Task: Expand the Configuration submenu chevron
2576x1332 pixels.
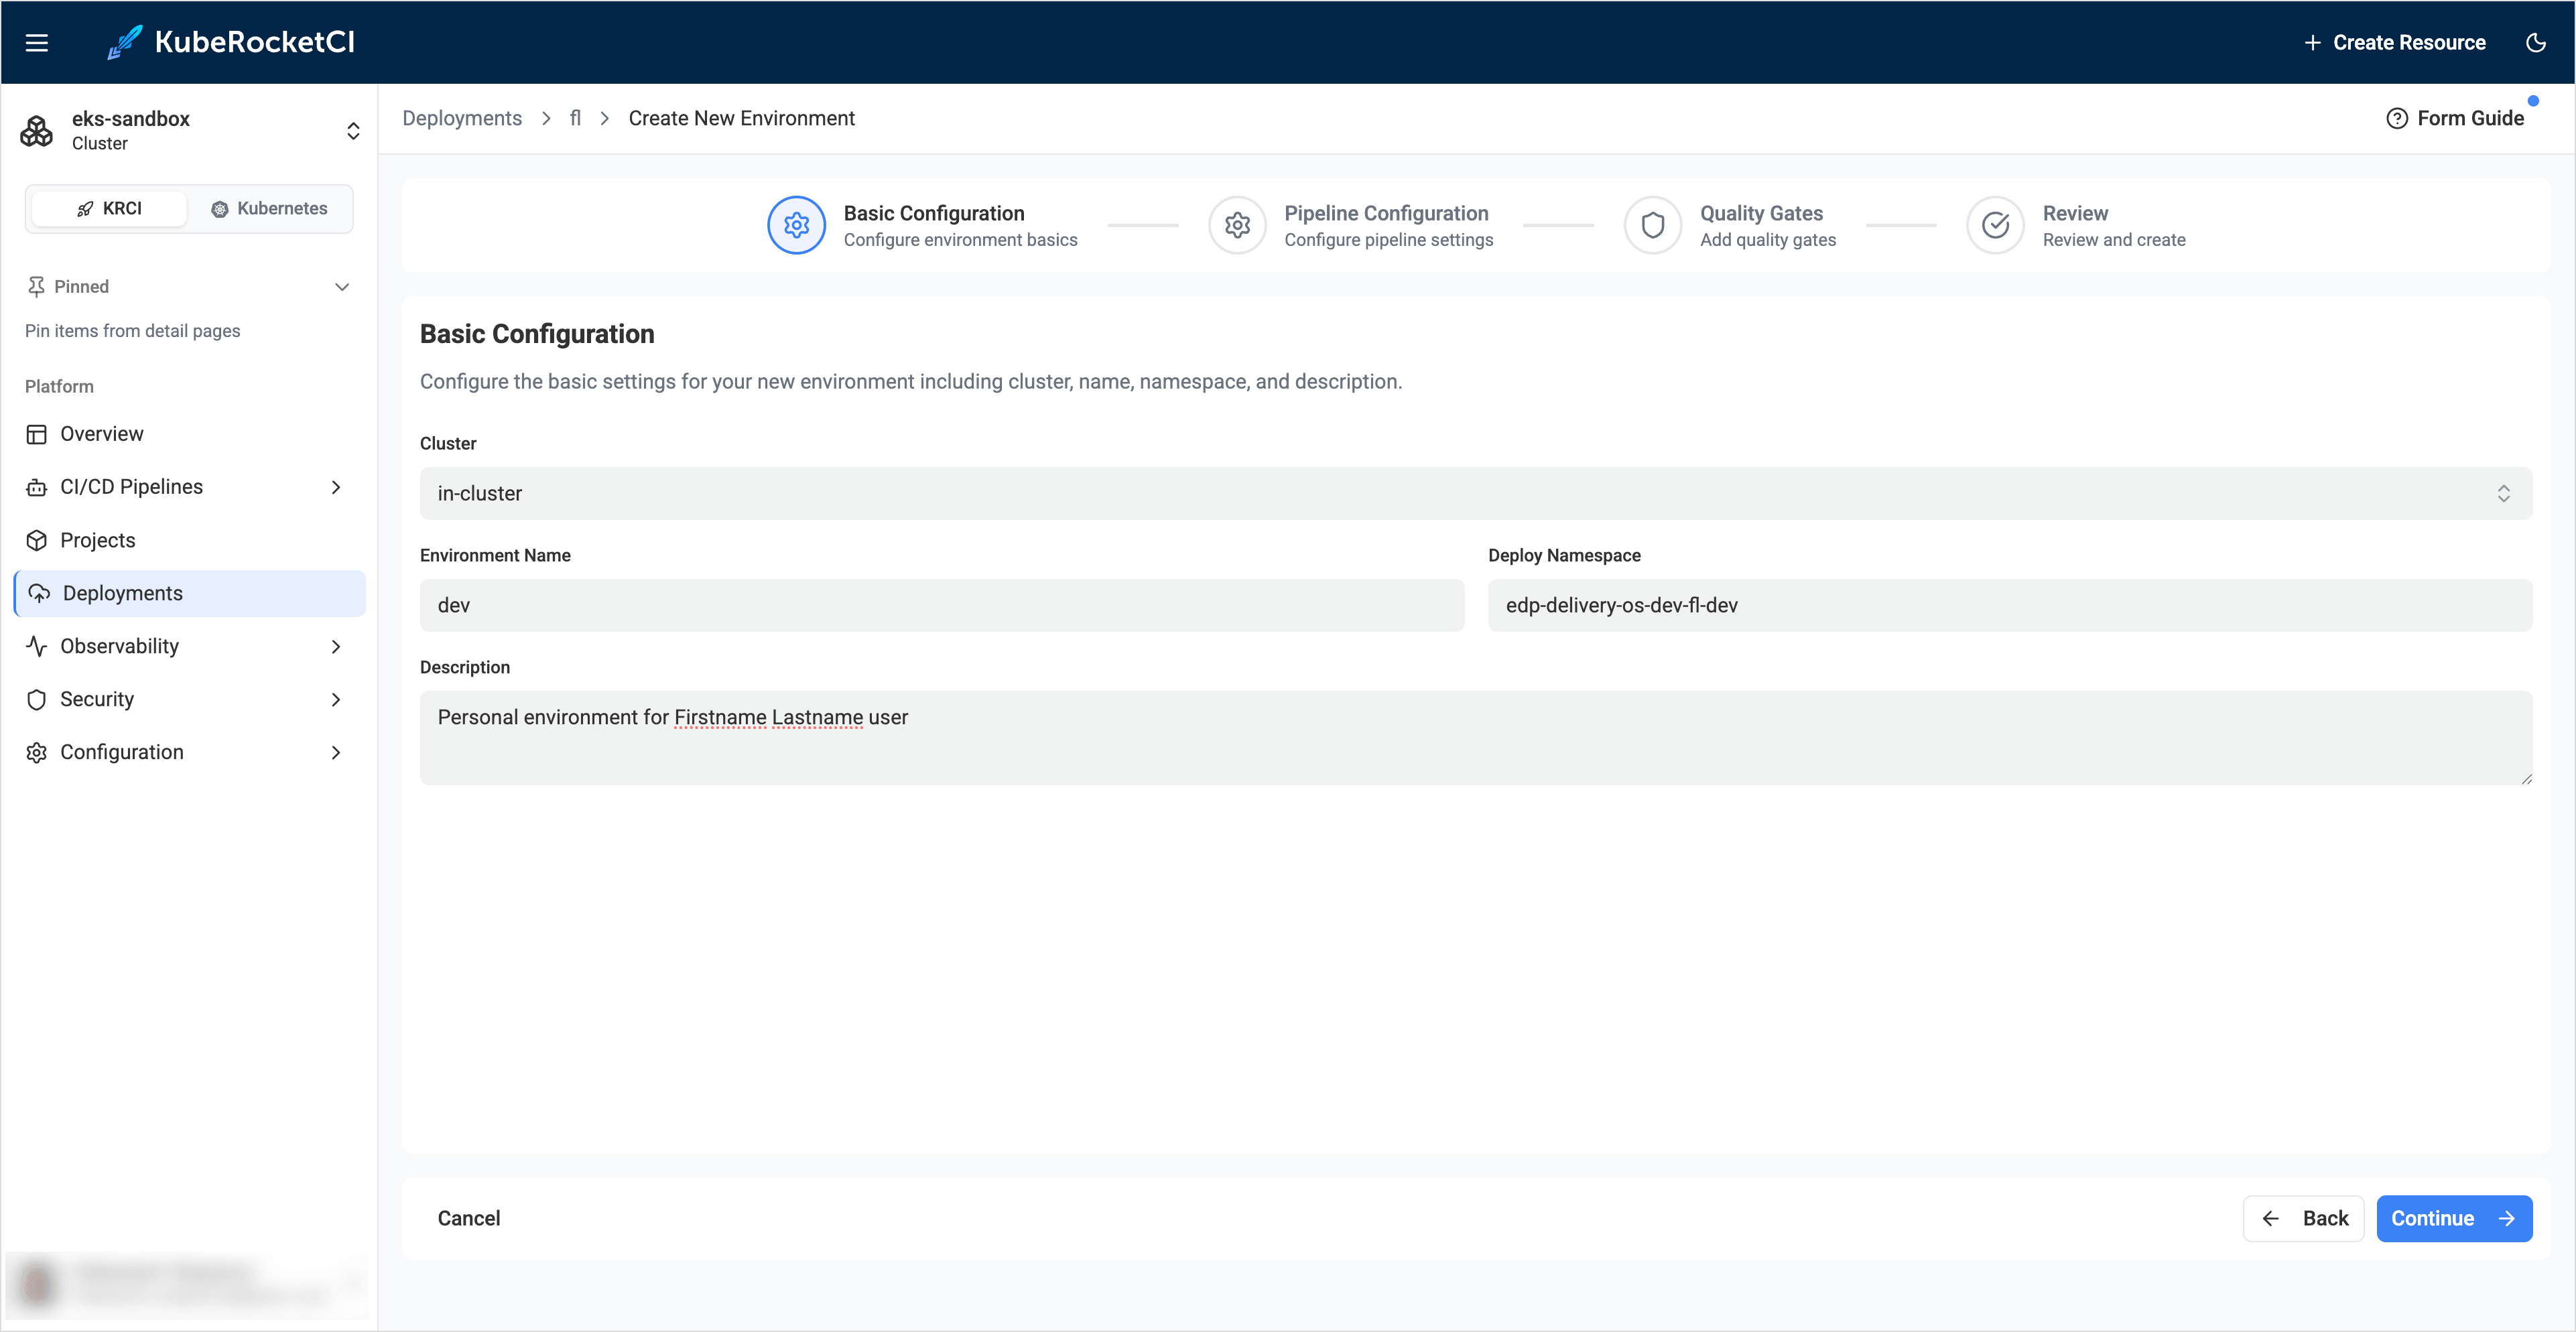Action: click(x=336, y=752)
